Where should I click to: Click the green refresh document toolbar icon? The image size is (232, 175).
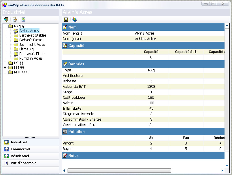tap(23, 20)
